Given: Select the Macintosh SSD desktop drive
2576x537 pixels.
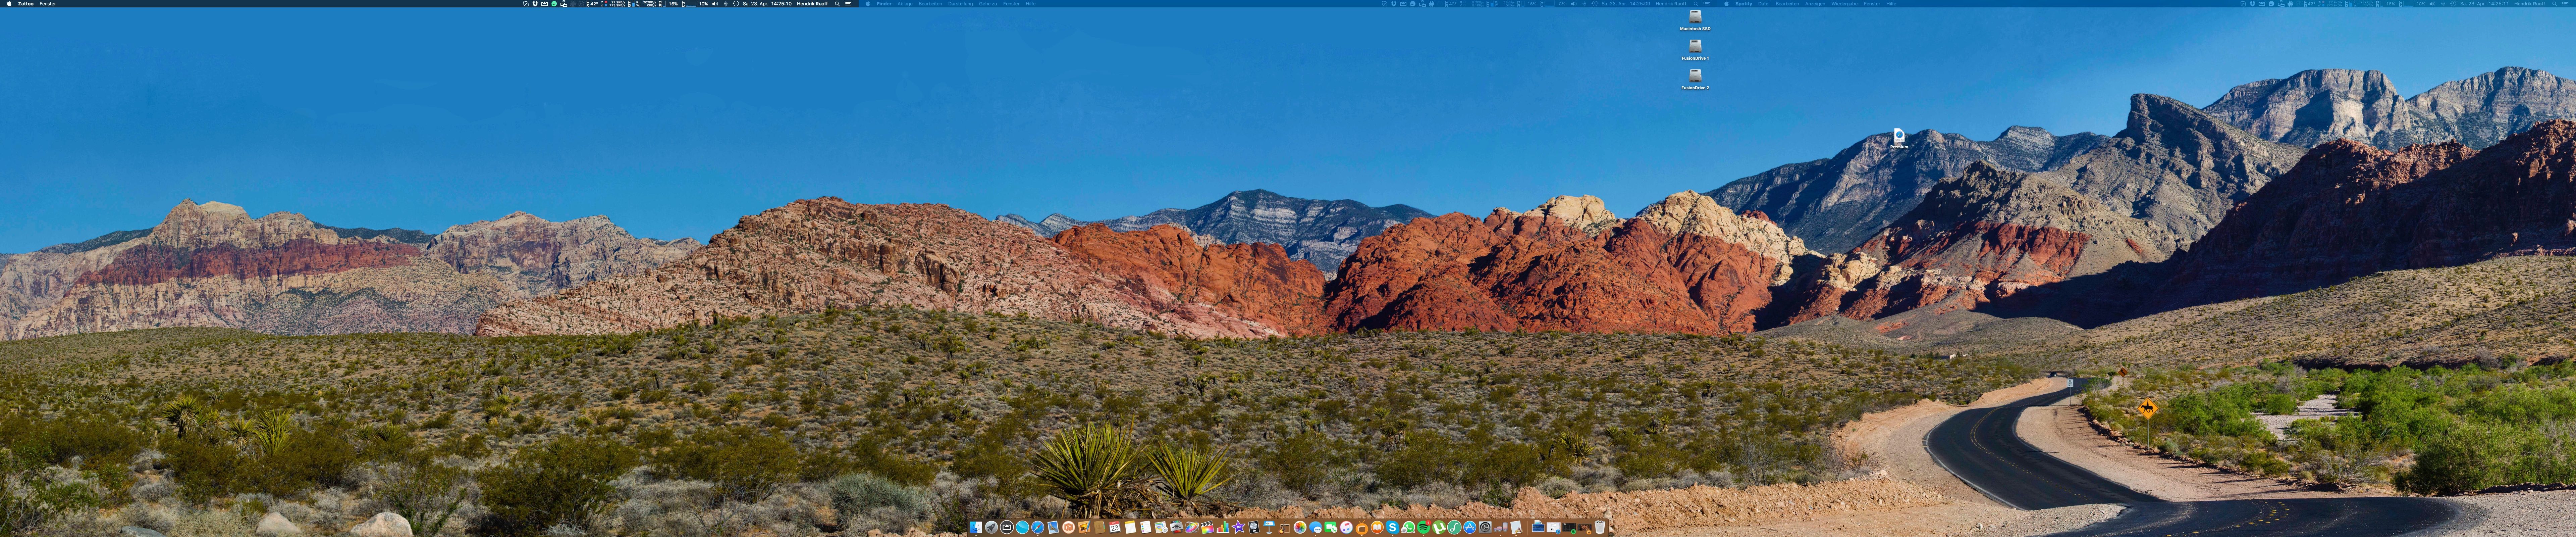Looking at the screenshot, I should click(x=1695, y=18).
